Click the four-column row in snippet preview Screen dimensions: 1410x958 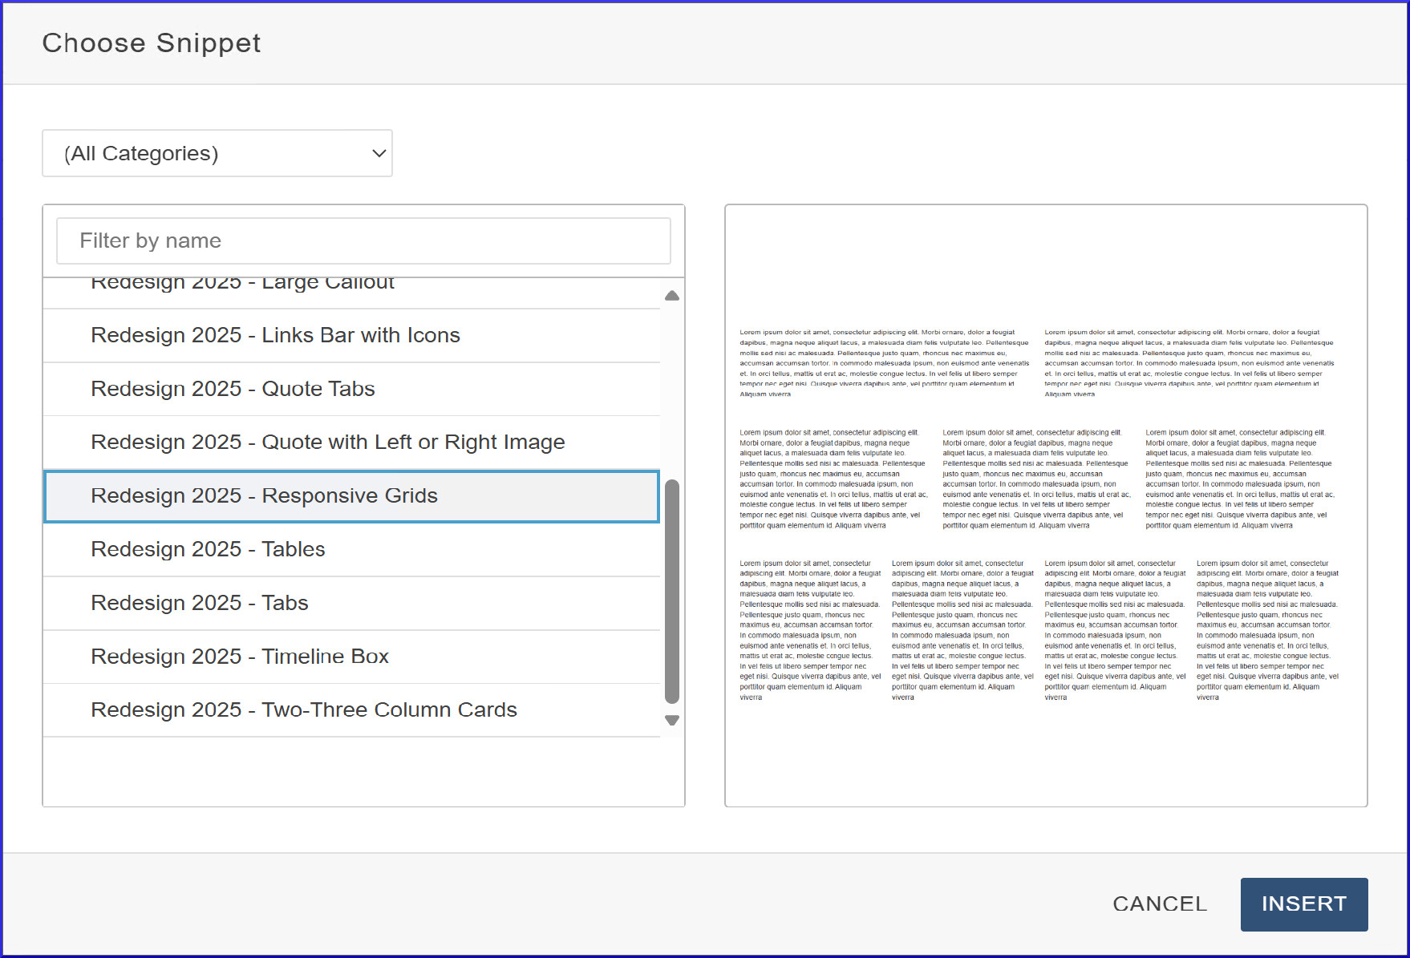(x=1037, y=630)
